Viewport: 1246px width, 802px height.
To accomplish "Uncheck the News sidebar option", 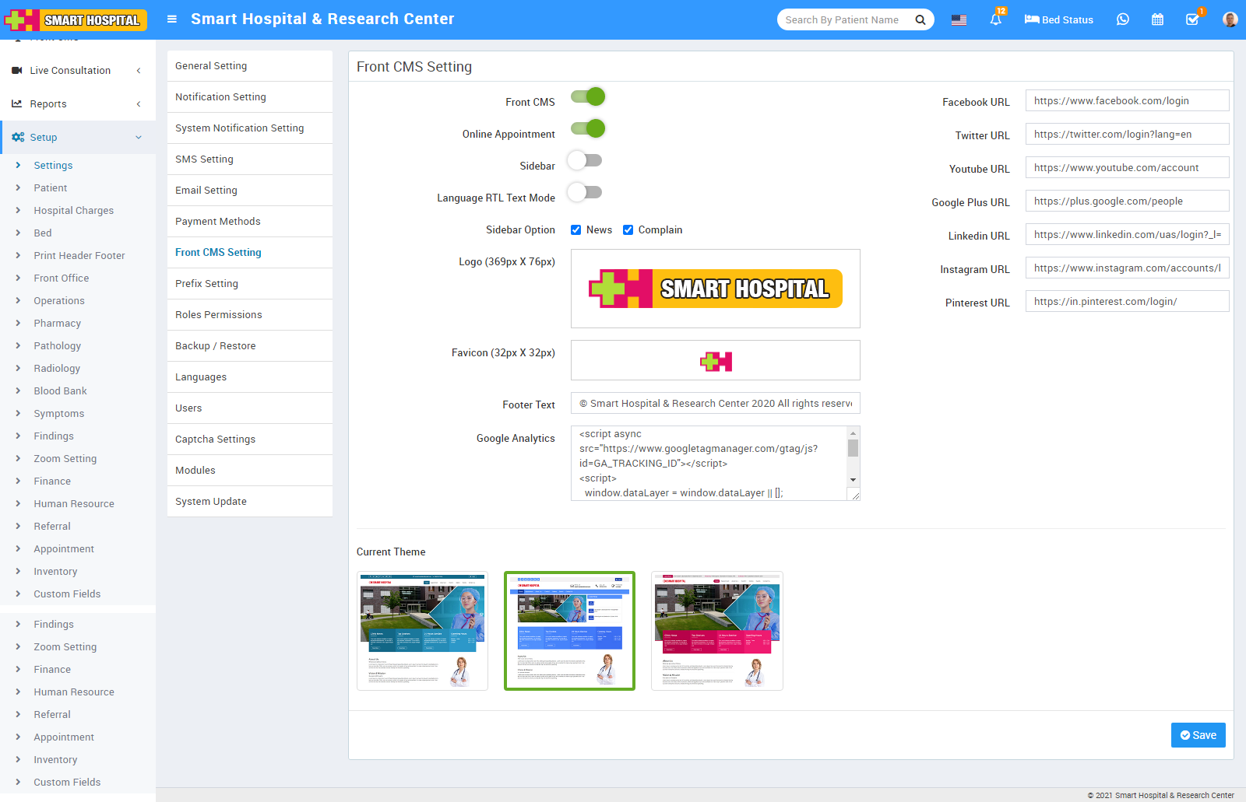I will [576, 229].
